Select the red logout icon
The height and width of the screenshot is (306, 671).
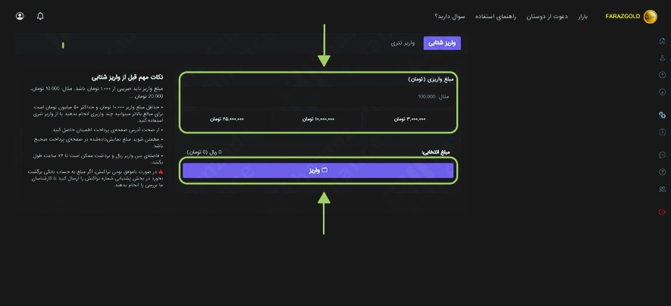pos(662,212)
